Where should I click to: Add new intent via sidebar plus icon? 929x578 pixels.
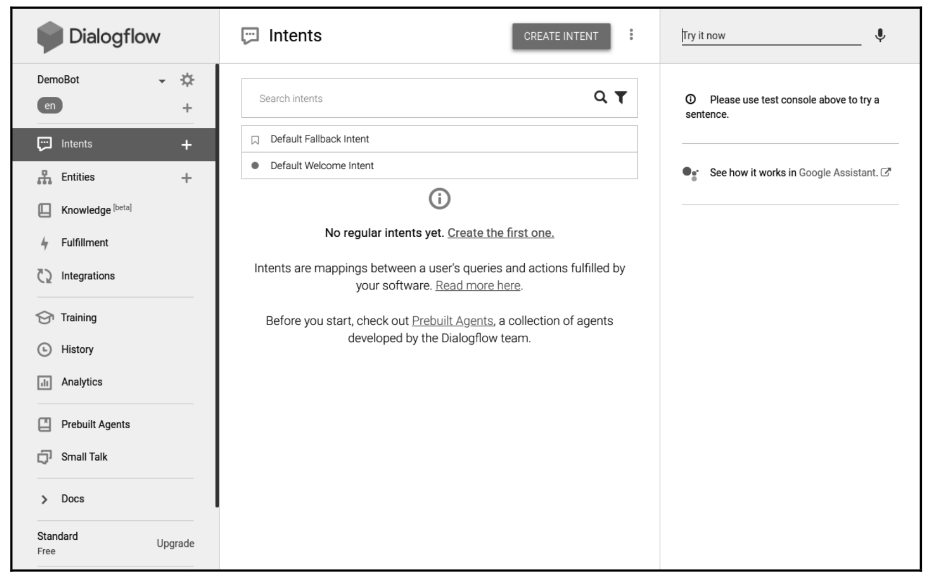tap(186, 145)
